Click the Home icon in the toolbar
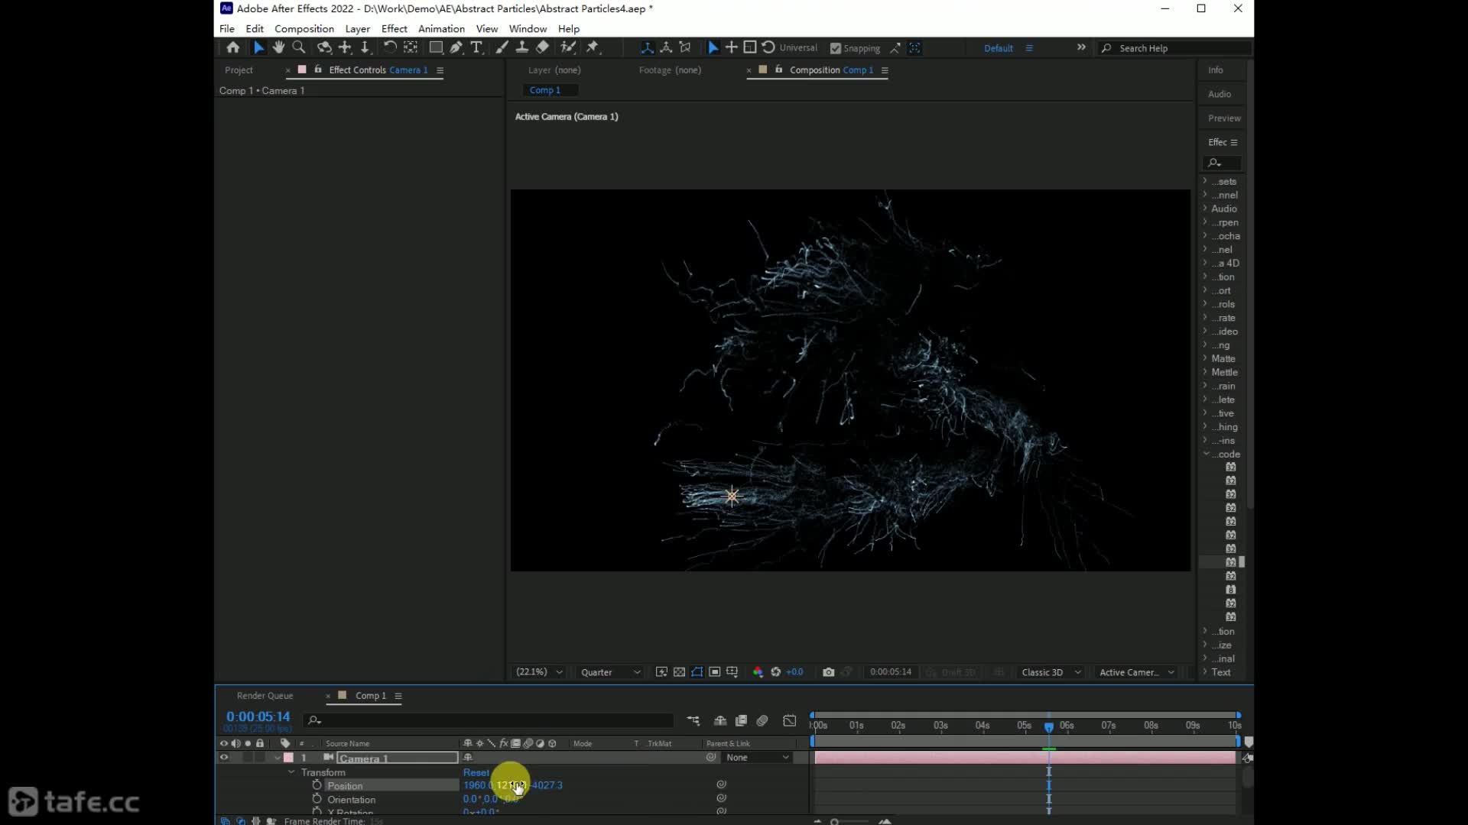The width and height of the screenshot is (1468, 825). coord(233,47)
